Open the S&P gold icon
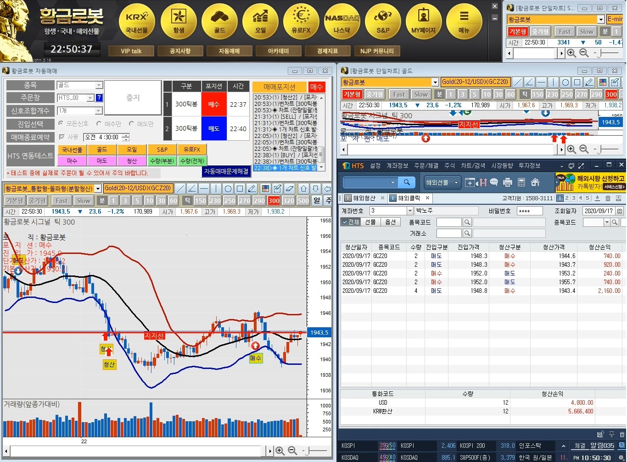The image size is (627, 462). point(383,21)
